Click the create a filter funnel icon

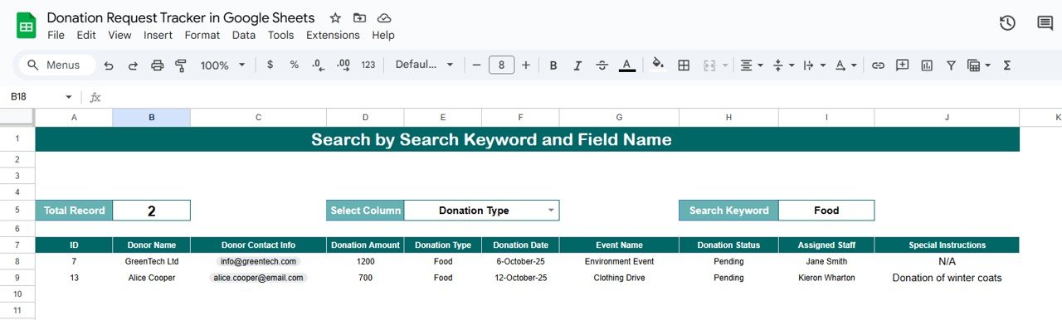pos(951,65)
